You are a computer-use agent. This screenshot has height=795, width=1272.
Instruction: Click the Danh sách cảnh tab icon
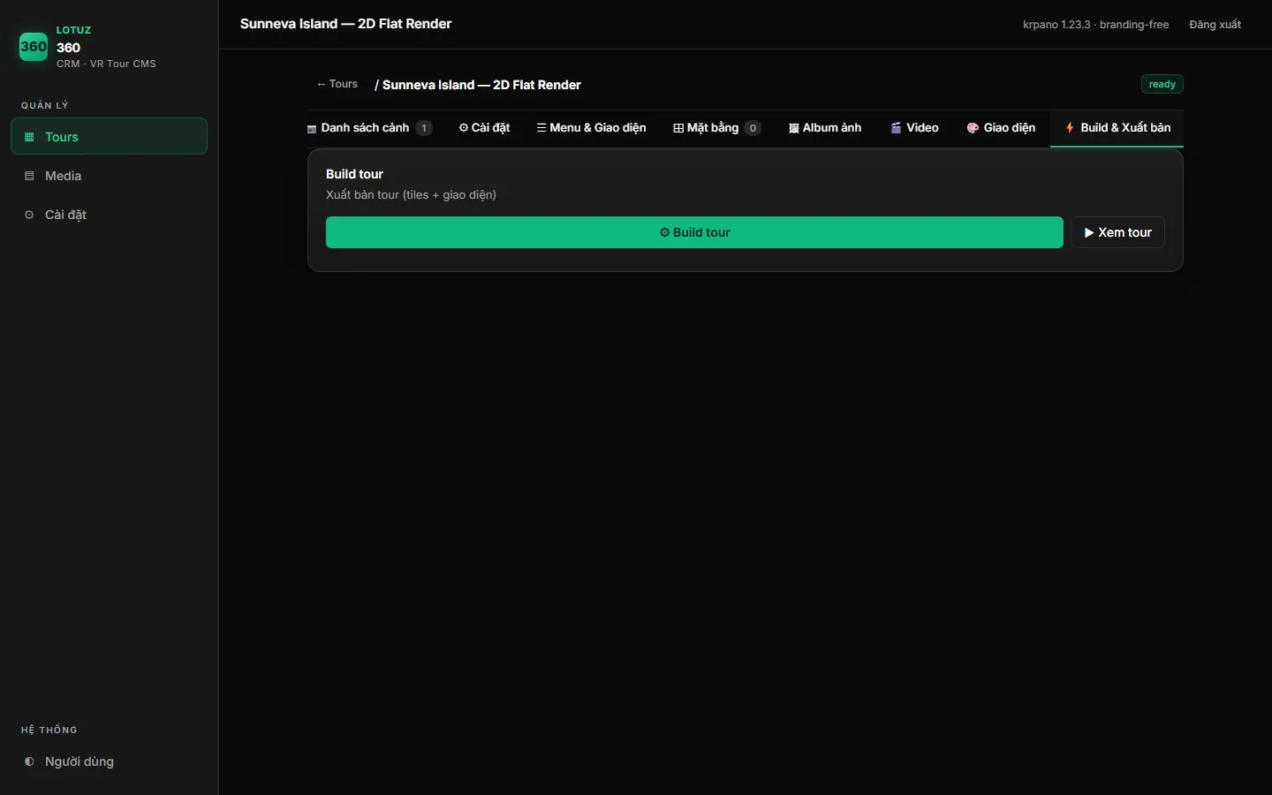pyautogui.click(x=312, y=129)
